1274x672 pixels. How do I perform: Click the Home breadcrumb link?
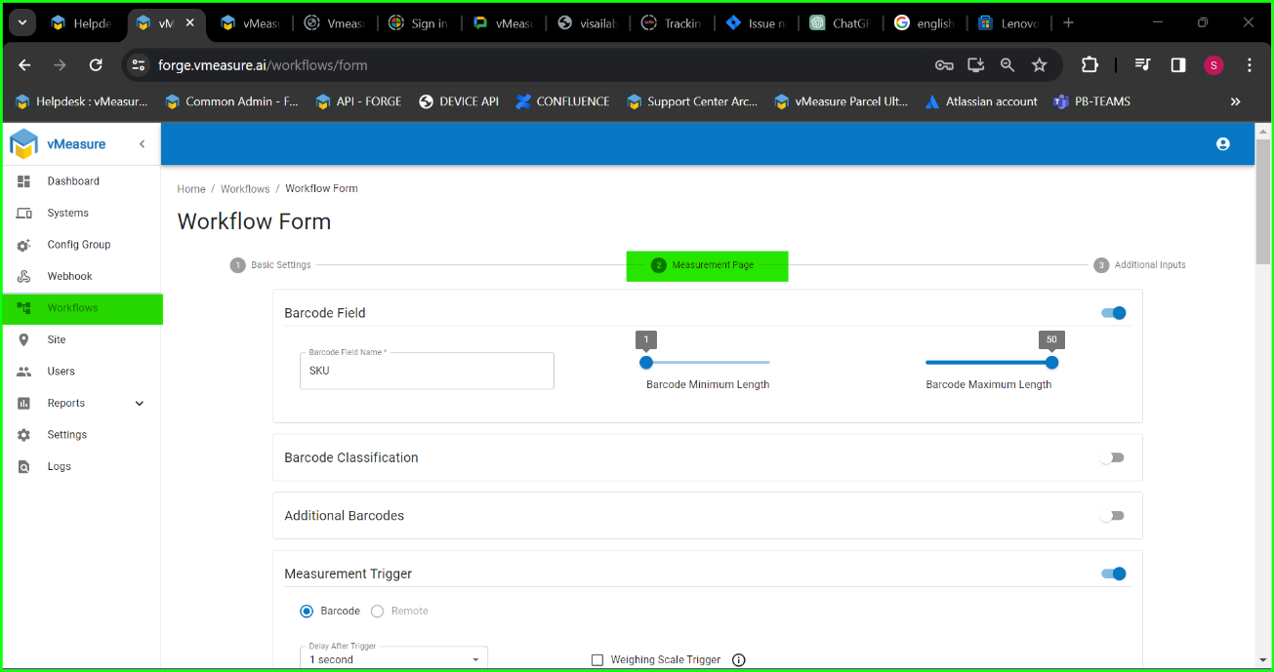tap(191, 189)
